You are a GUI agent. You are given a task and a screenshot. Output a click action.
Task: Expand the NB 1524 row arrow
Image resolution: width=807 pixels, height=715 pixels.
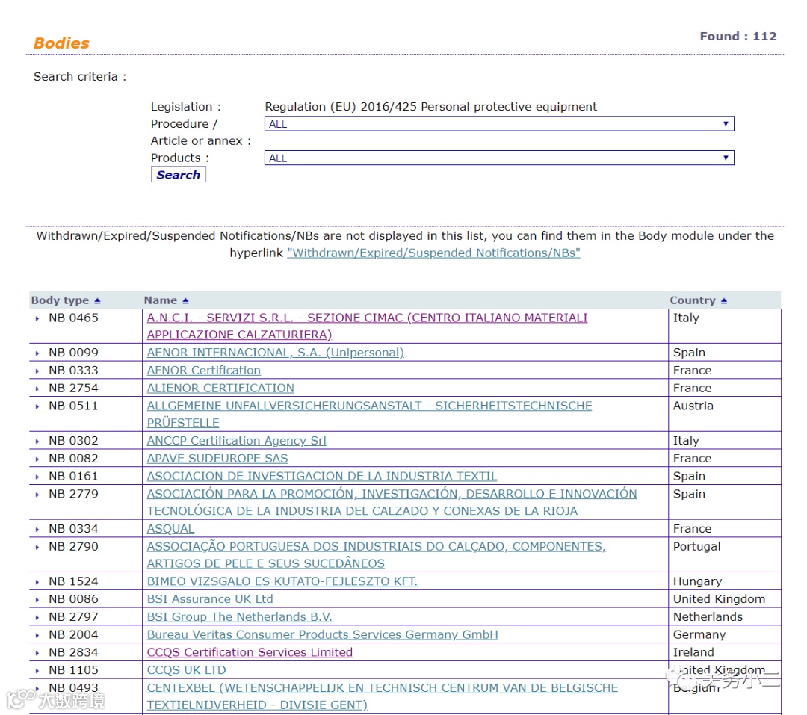pos(37,582)
